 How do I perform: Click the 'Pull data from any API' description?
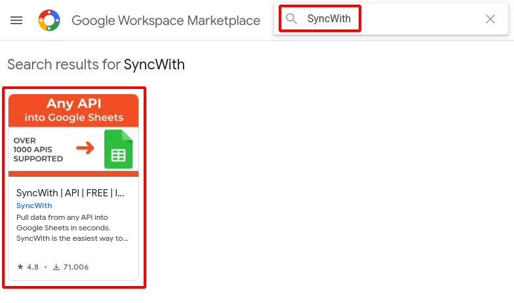72,228
